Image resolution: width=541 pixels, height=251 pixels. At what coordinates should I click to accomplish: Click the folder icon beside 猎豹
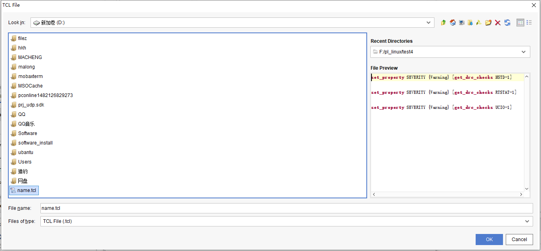coord(13,171)
